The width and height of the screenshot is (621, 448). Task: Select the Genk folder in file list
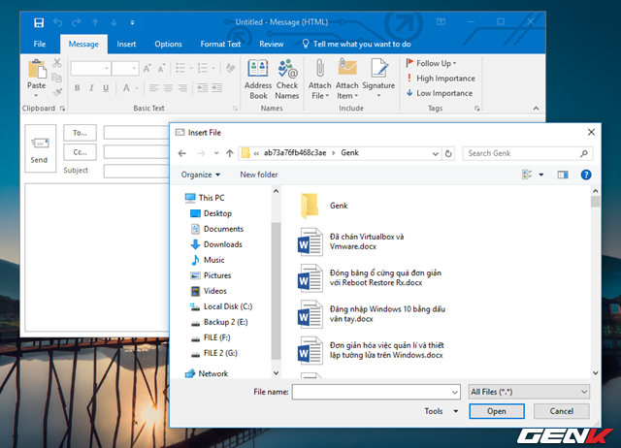tap(325, 206)
